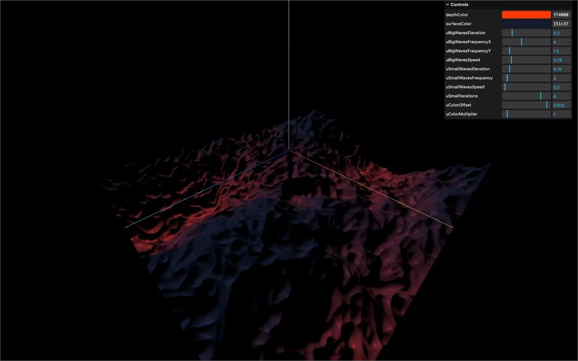Collapse the Controls panel chevron

447,5
